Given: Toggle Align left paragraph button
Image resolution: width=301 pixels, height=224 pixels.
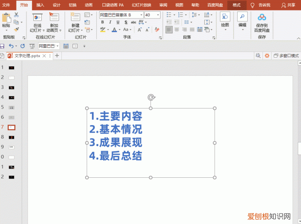Looking at the screenshot, I should [x=169, y=30].
